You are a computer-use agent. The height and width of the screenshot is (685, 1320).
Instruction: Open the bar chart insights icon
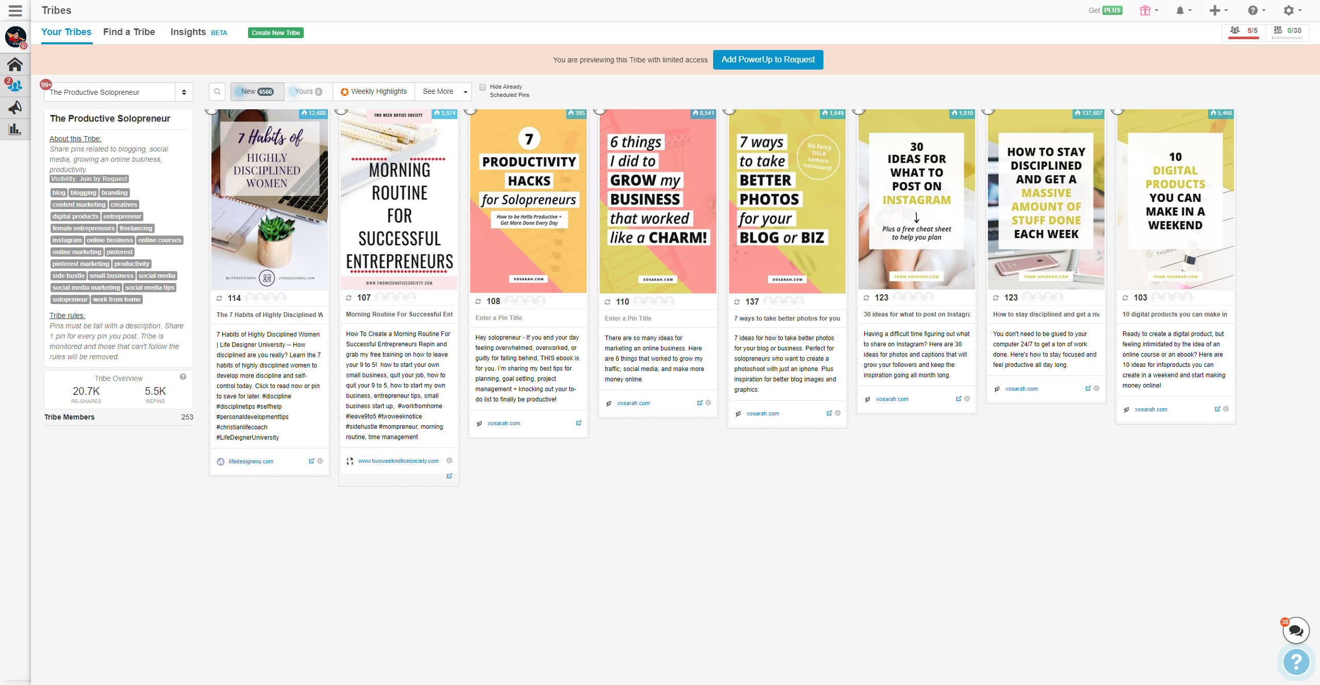(x=15, y=129)
